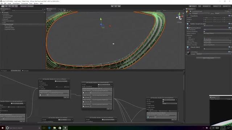
Task: Click the GameObject icon picker in Inspector
Action: pos(187,12)
